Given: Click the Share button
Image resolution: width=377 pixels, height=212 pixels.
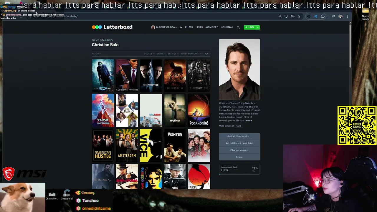Looking at the screenshot, I should point(239,157).
